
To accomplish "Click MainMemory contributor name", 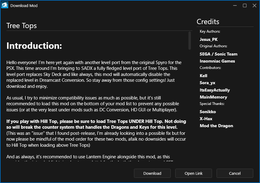I will pyautogui.click(x=213, y=97).
